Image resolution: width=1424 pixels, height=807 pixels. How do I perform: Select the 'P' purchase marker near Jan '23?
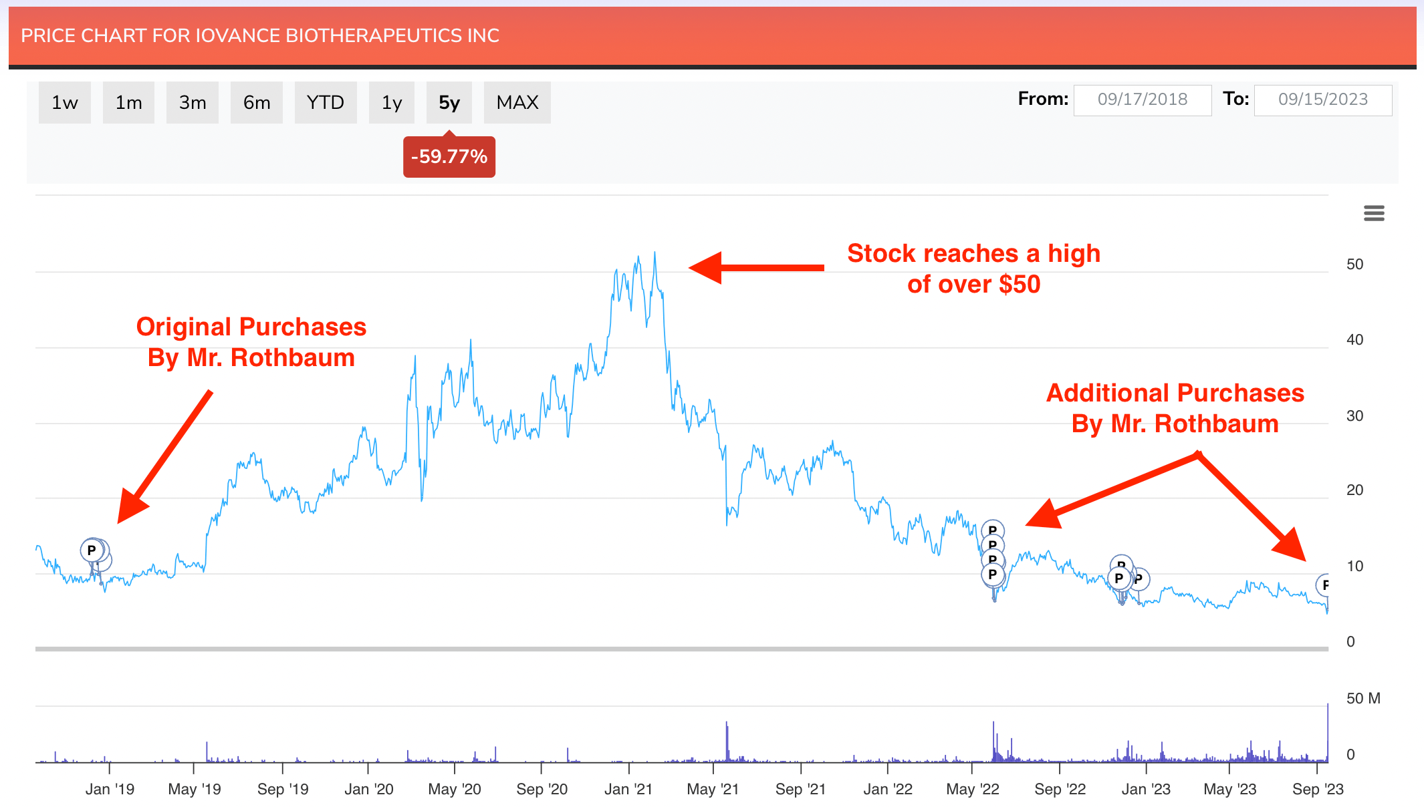1119,579
